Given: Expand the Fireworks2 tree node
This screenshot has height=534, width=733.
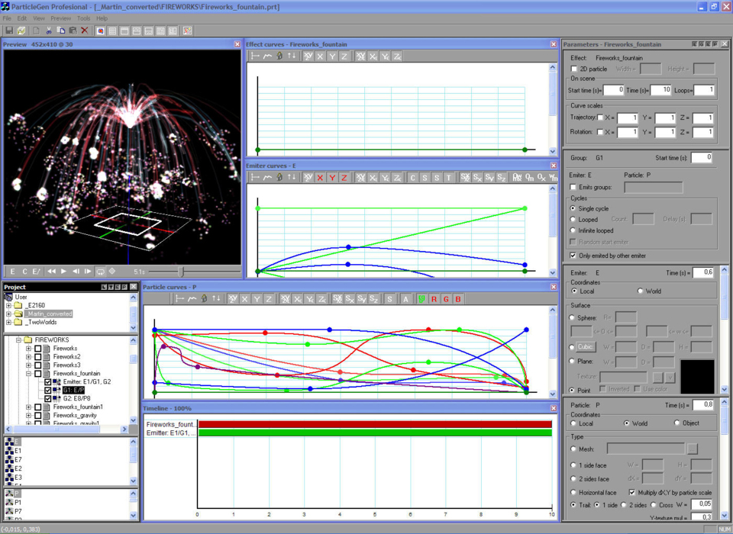Looking at the screenshot, I should click(x=28, y=356).
